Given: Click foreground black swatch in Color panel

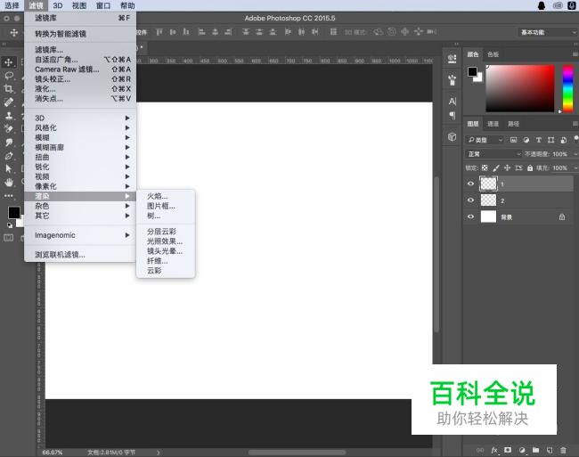Looking at the screenshot, I should coord(472,71).
